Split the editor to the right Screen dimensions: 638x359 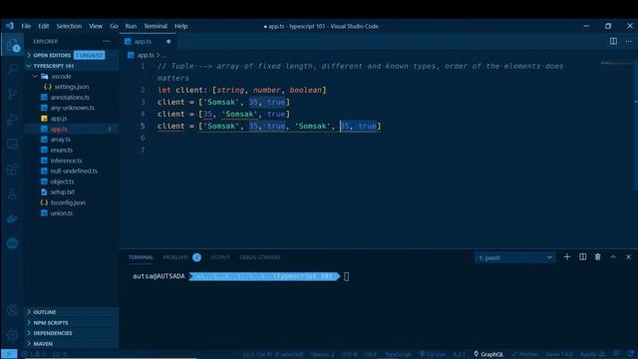[x=613, y=41]
